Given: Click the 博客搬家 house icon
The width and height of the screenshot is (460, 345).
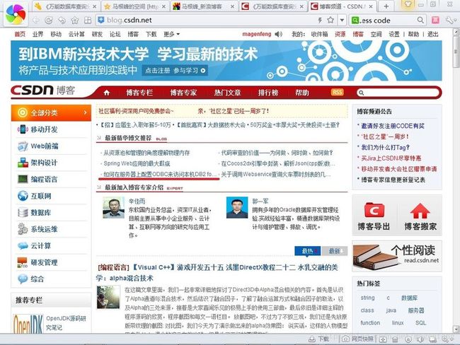Looking at the screenshot, I should pyautogui.click(x=420, y=211).
